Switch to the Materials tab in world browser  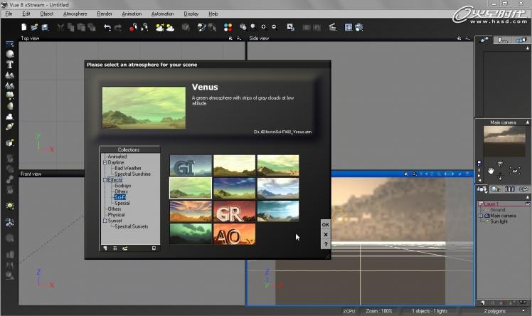click(x=496, y=189)
